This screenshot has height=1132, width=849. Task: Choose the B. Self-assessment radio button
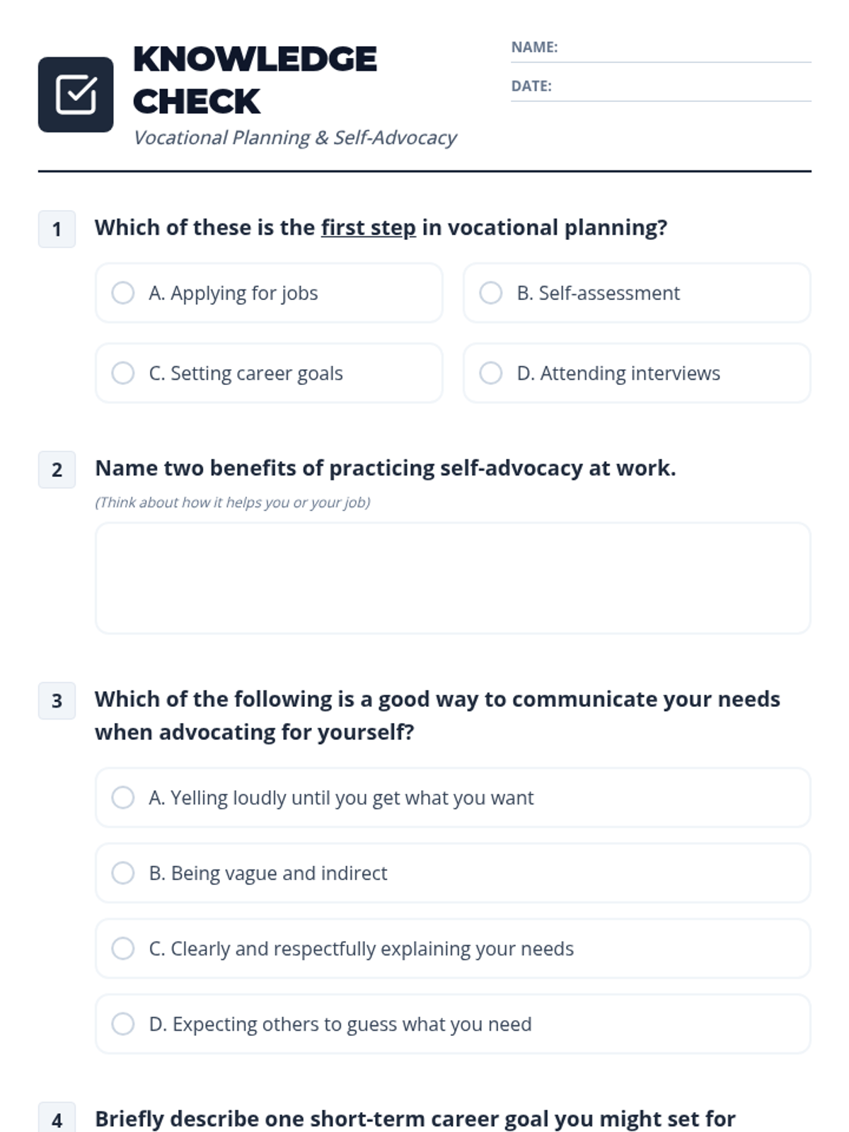click(x=491, y=293)
